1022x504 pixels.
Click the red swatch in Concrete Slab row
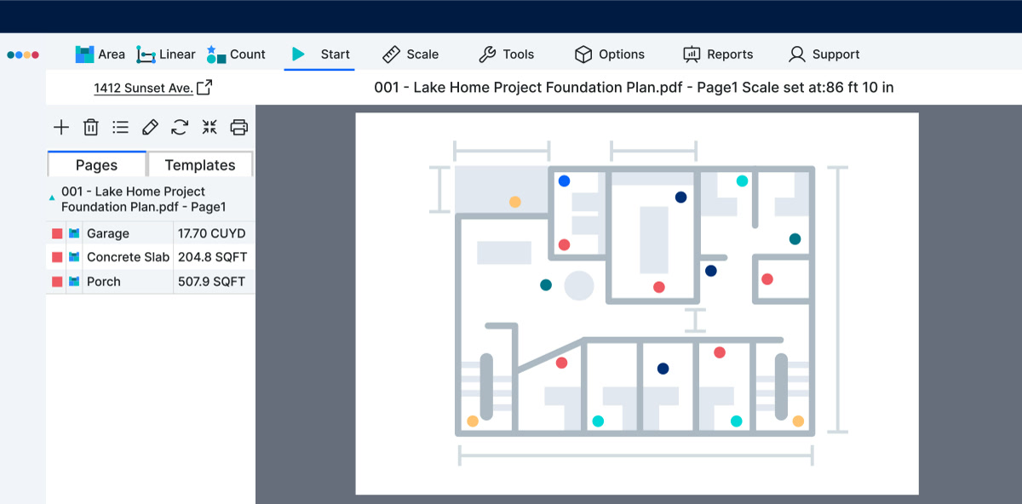[57, 257]
